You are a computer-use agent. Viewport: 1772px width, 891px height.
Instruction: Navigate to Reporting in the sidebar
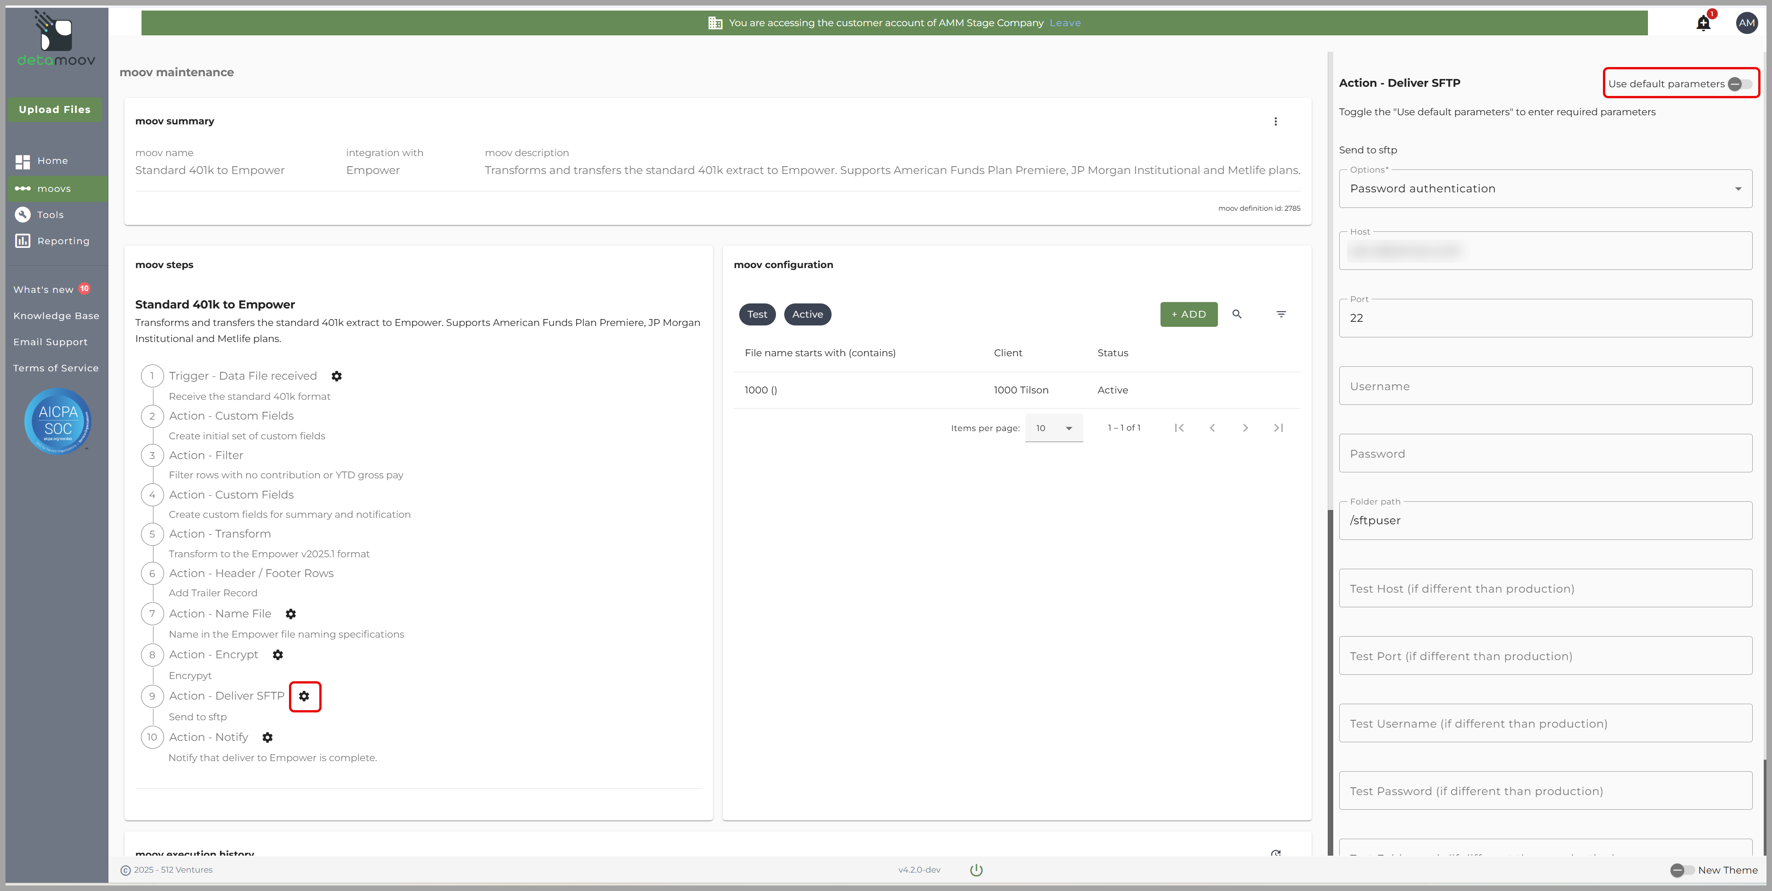point(63,241)
